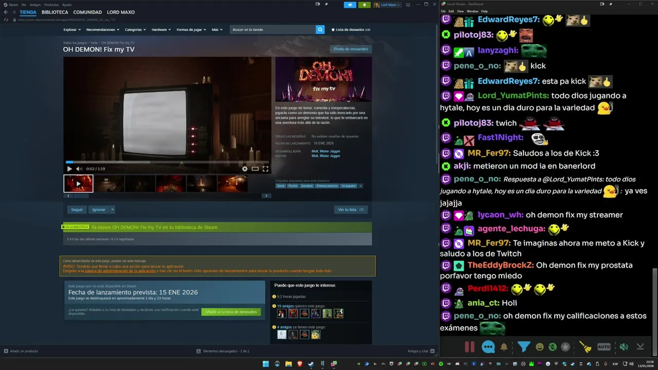This screenshot has width=658, height=370.
Task: Click the store search magnifier button
Action: (x=320, y=30)
